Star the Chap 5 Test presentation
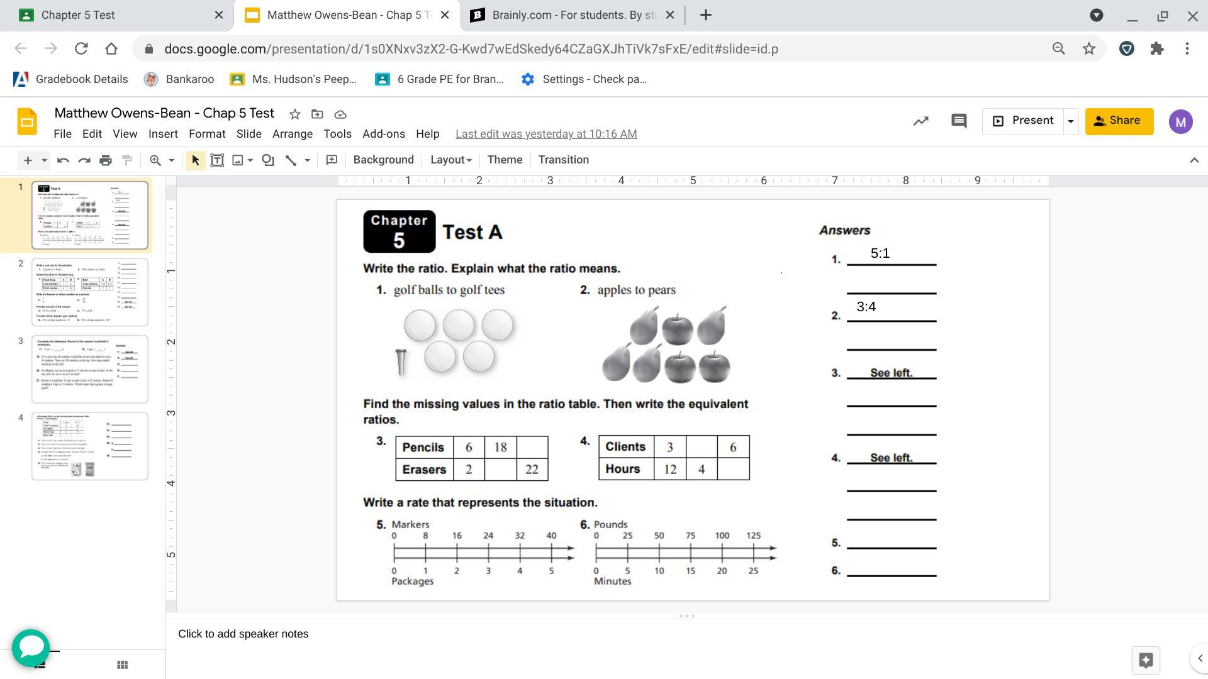Viewport: 1208px width, 679px height. (294, 114)
